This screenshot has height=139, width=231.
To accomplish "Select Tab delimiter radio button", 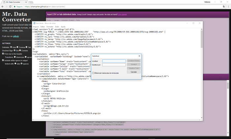I will pos(26,47).
